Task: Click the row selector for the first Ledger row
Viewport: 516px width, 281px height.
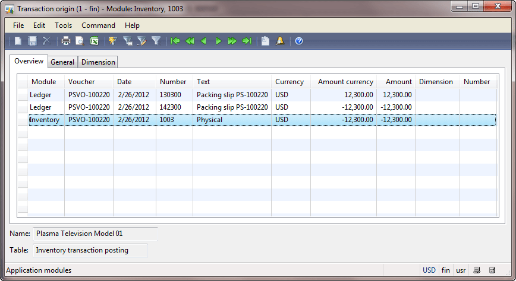Action: 23,95
